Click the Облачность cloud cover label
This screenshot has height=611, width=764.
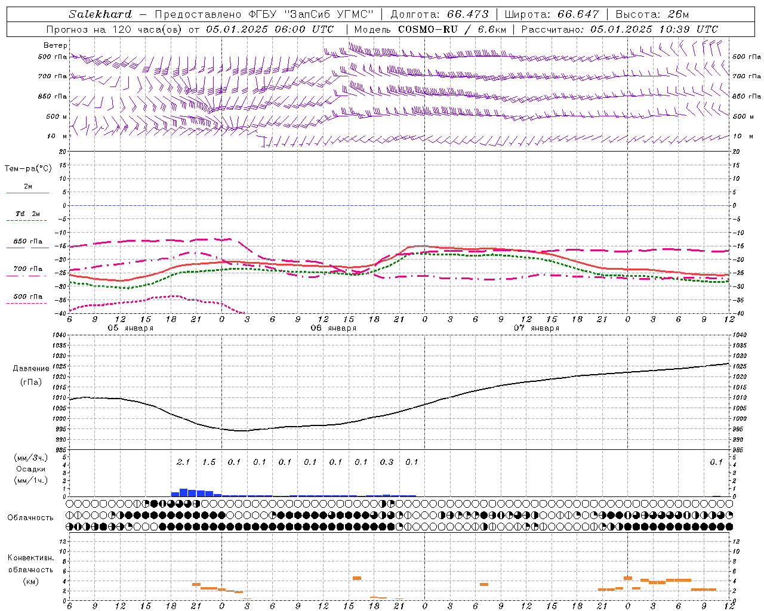click(x=30, y=518)
